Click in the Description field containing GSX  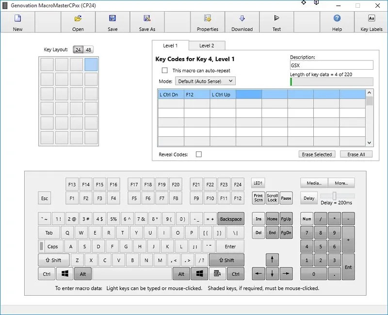click(332, 65)
